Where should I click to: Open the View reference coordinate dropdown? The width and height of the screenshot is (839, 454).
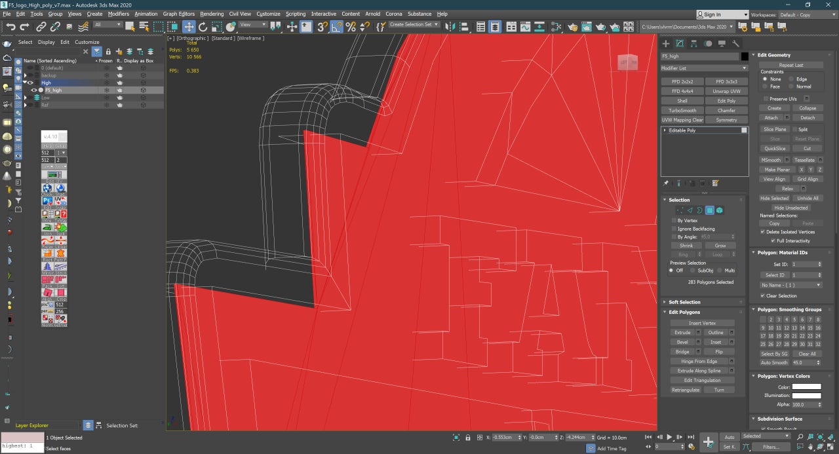(x=252, y=25)
